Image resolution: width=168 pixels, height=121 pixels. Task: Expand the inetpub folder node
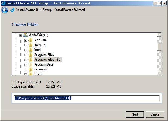[26, 45]
